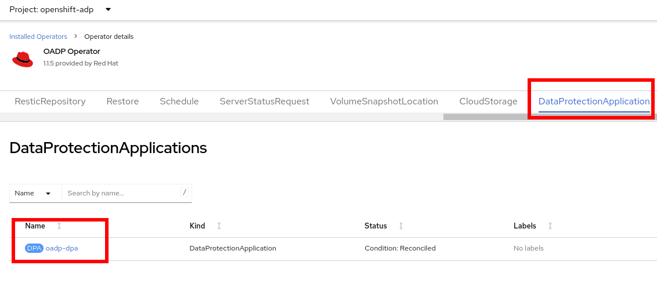
Task: Sort by Labels column sort icon
Action: pyautogui.click(x=550, y=226)
